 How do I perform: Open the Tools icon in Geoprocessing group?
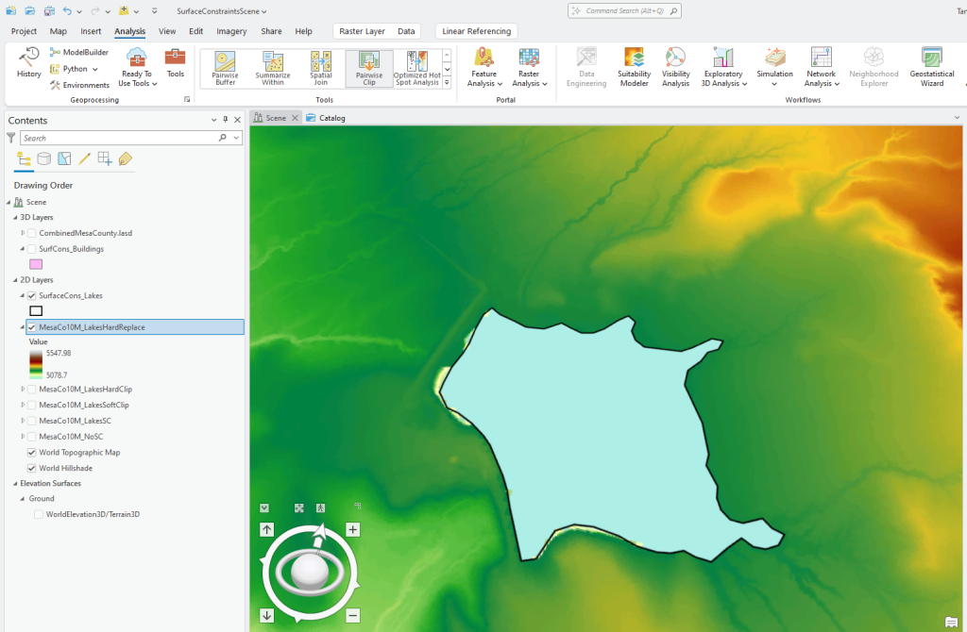pyautogui.click(x=175, y=67)
